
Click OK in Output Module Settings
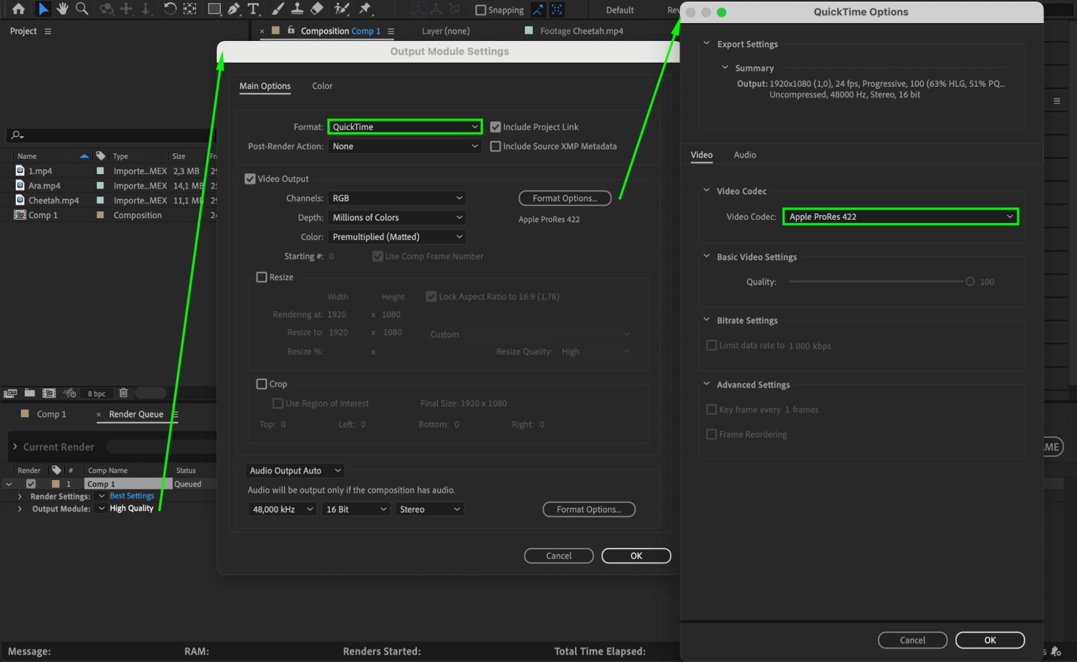coord(636,556)
